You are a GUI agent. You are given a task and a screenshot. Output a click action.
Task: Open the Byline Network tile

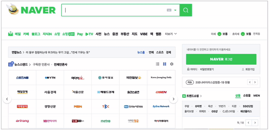[161, 107]
